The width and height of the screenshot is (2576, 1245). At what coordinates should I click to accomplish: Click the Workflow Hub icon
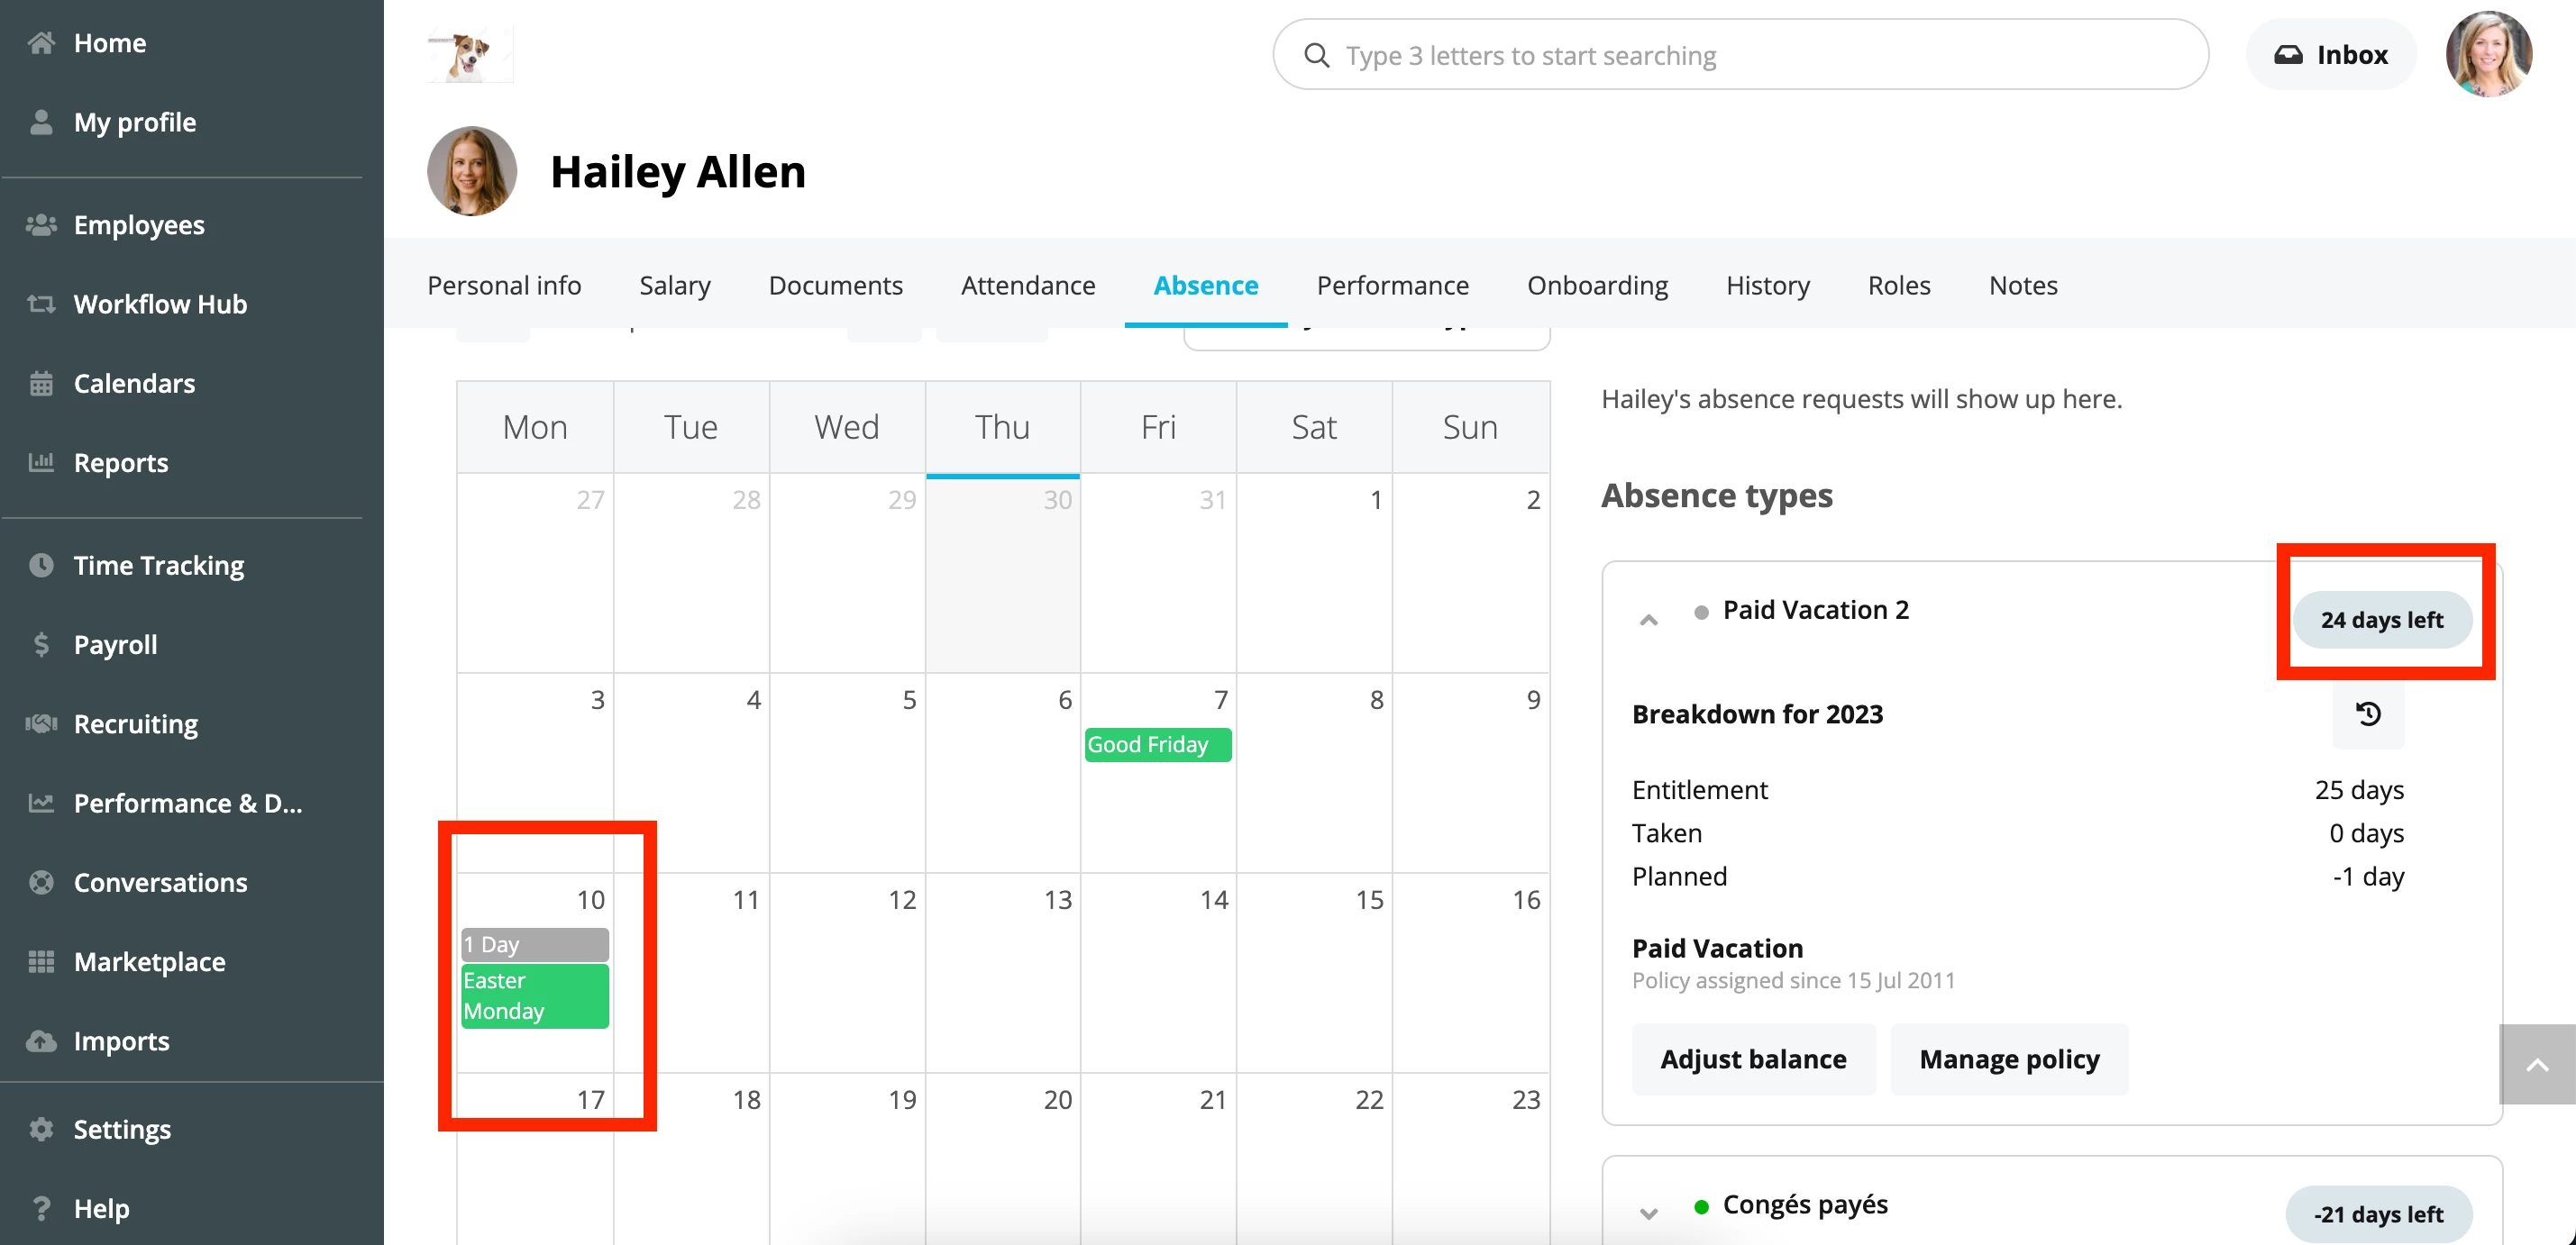pyautogui.click(x=41, y=304)
